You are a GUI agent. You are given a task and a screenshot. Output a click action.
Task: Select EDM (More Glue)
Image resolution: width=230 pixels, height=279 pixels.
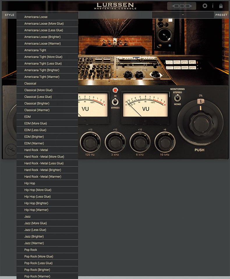click(x=47, y=123)
